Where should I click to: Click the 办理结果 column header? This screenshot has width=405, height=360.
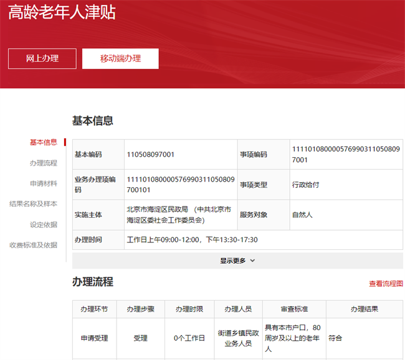(x=364, y=309)
